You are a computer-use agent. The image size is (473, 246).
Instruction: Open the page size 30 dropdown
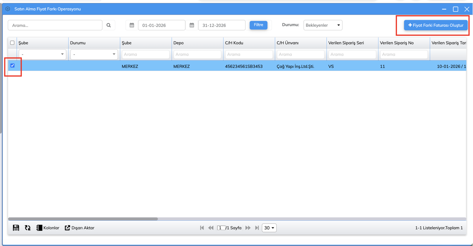269,228
